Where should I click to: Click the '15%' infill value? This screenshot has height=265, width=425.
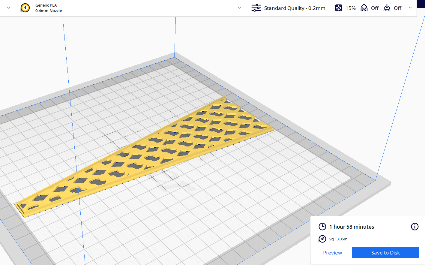(x=351, y=8)
